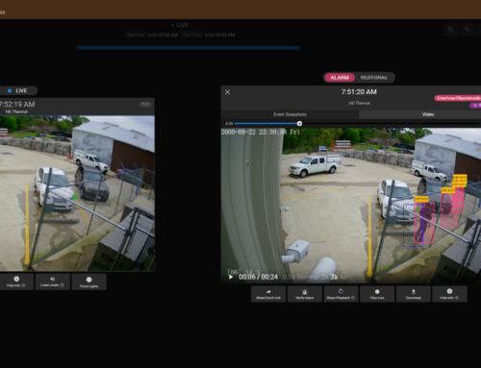
Task: Click View Live under event video
Action: click(x=377, y=294)
